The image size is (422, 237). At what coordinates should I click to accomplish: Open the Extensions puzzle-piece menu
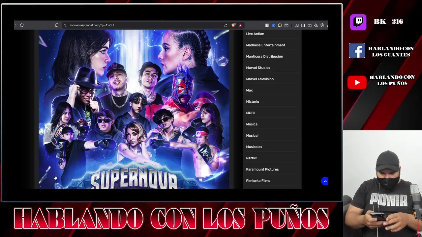280,25
